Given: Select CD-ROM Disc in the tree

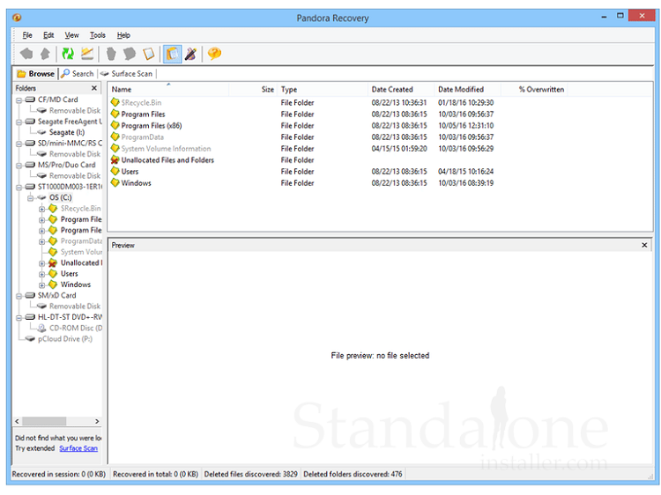Looking at the screenshot, I should coord(76,328).
